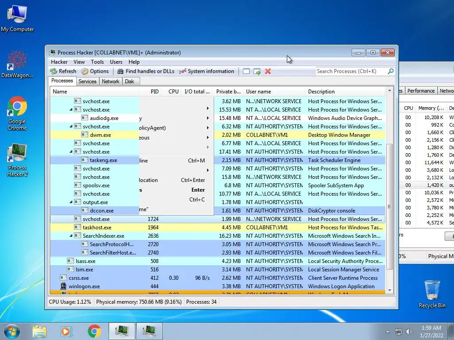This screenshot has height=340, width=454.
Task: Select the winlogon.exe process icon
Action: [x=63, y=286]
